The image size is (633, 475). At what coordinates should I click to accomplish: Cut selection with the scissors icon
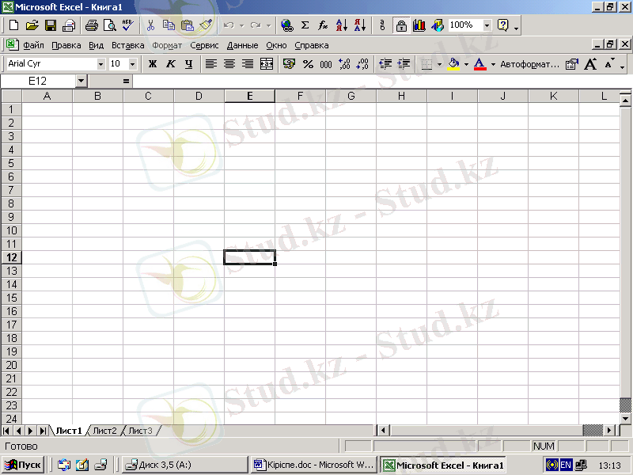tap(150, 25)
